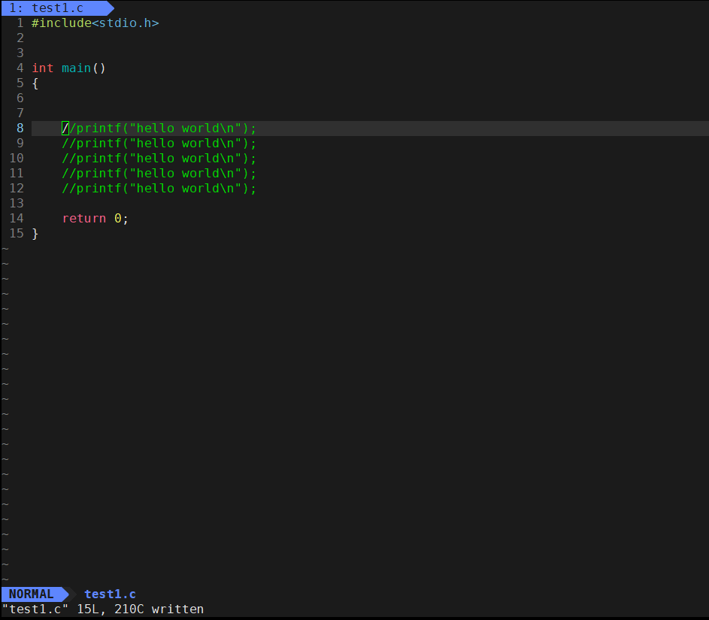The width and height of the screenshot is (709, 620).
Task: Click the int keyword on line 4
Action: click(43, 68)
